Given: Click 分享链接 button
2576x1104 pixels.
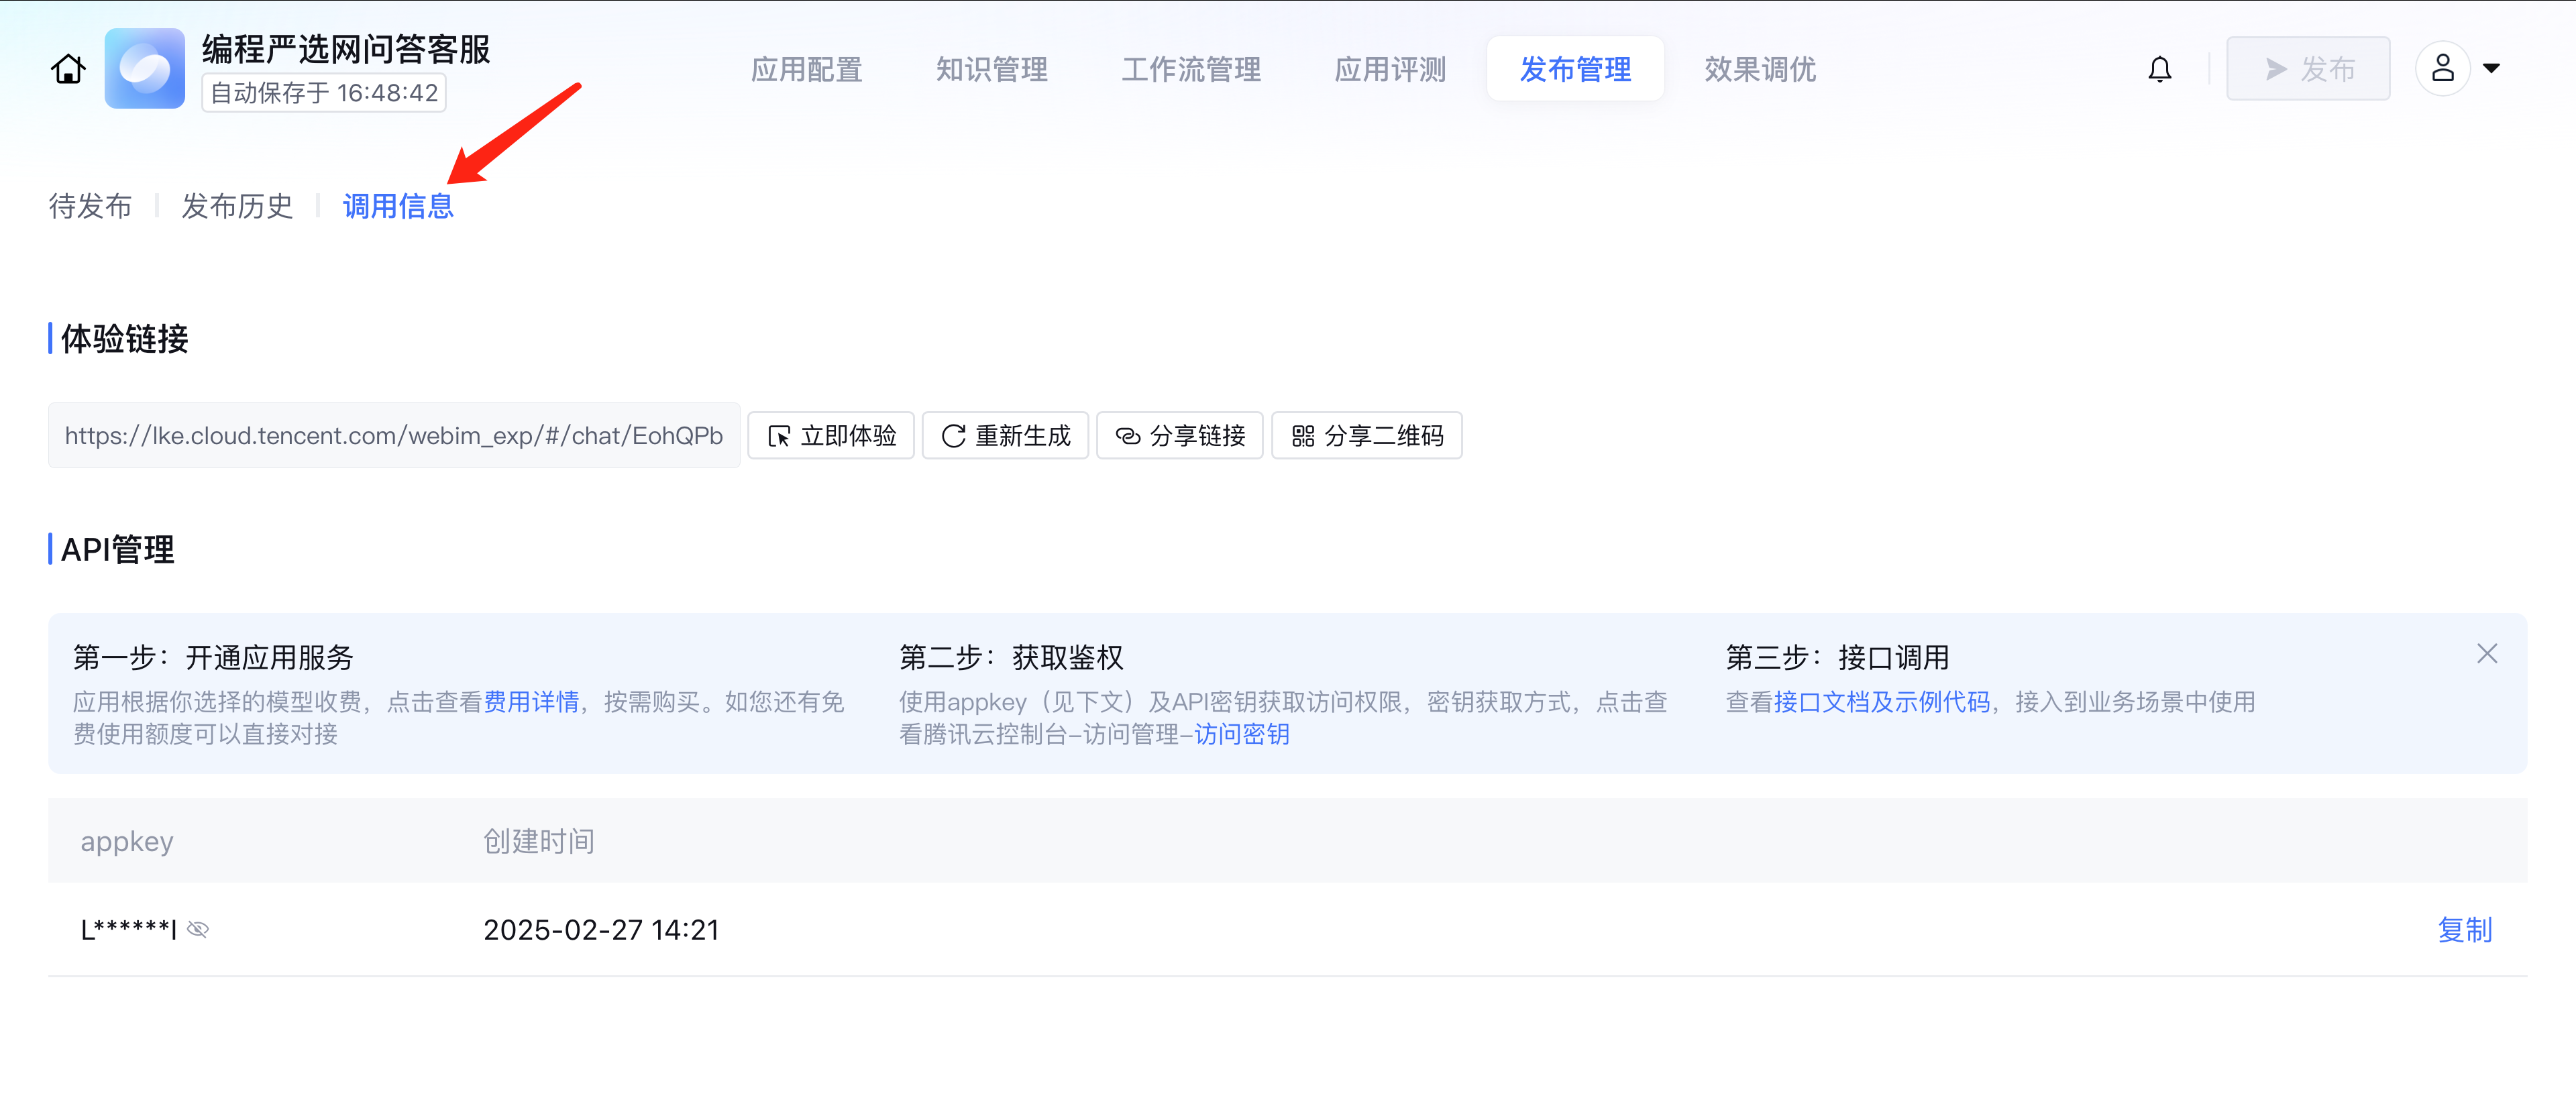Looking at the screenshot, I should coord(1180,436).
